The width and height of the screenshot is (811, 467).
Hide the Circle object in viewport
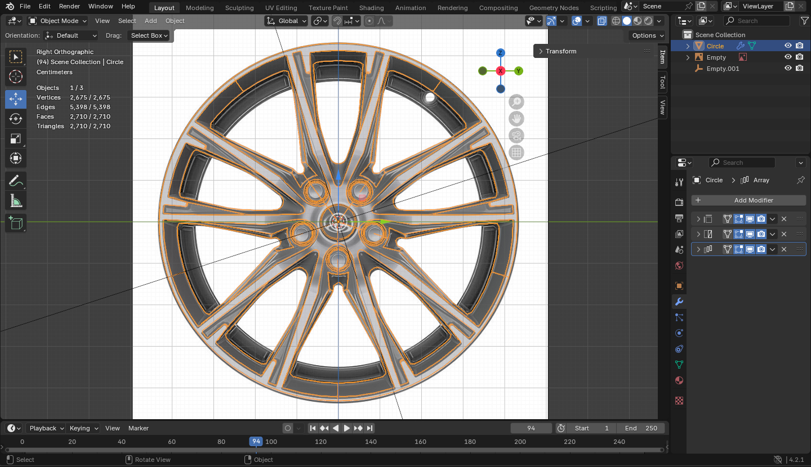[x=788, y=46]
